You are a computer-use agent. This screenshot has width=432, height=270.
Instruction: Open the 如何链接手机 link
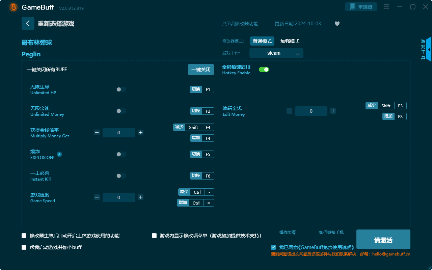[x=331, y=233]
